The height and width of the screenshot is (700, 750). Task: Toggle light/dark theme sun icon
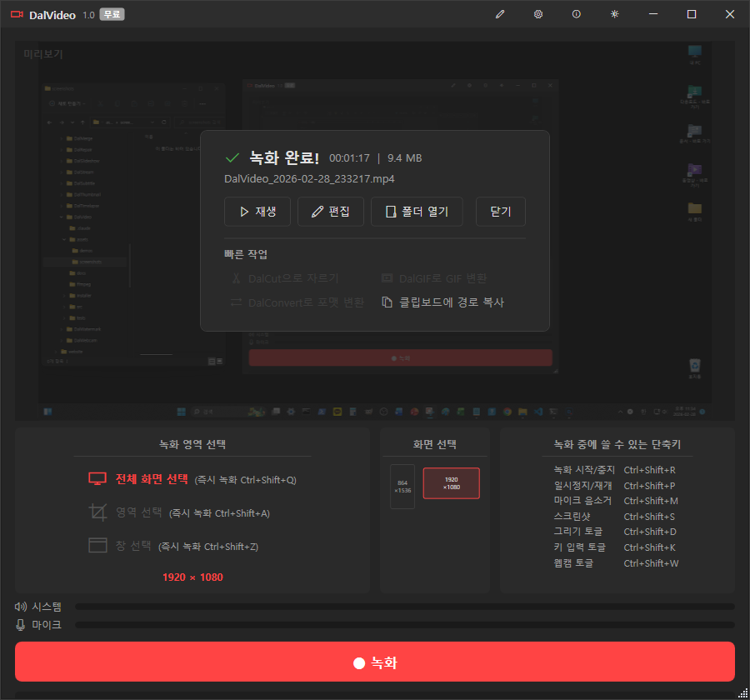pyautogui.click(x=615, y=15)
